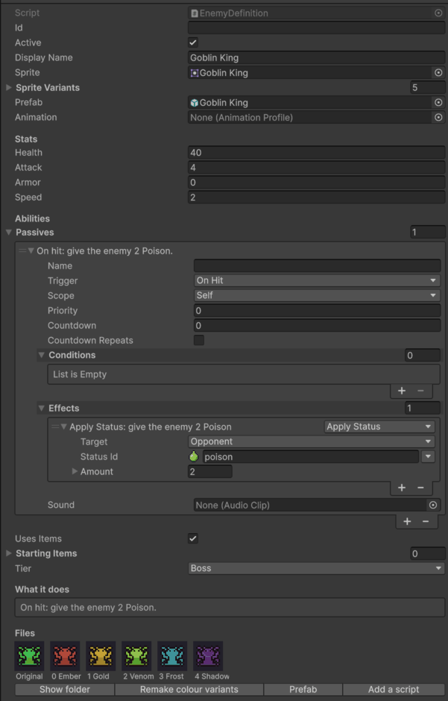The width and height of the screenshot is (448, 701).
Task: Collapse the Apply Status effect entry
Action: point(64,427)
